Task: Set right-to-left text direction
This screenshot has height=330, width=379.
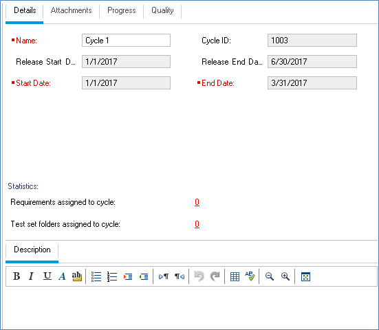Action: click(180, 276)
